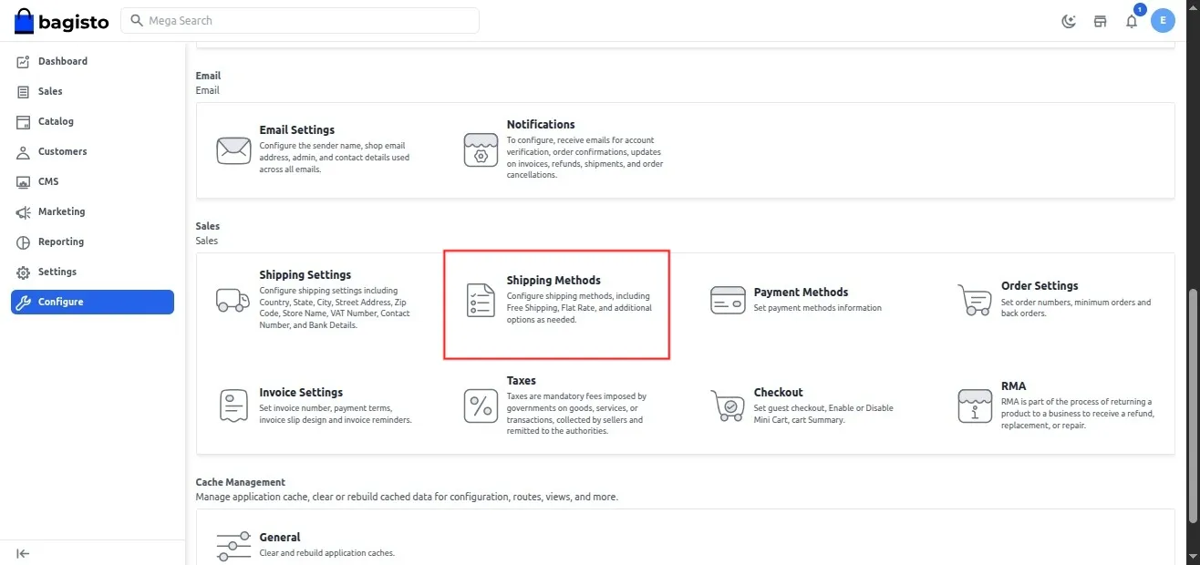
Task: Open Shipping Methods configuration
Action: click(553, 281)
